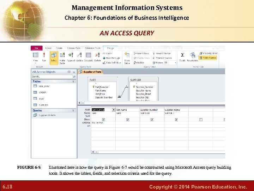Uncheck Show for the Part_Name column
The image size is (254, 191).
pyautogui.click(x=128, y=120)
